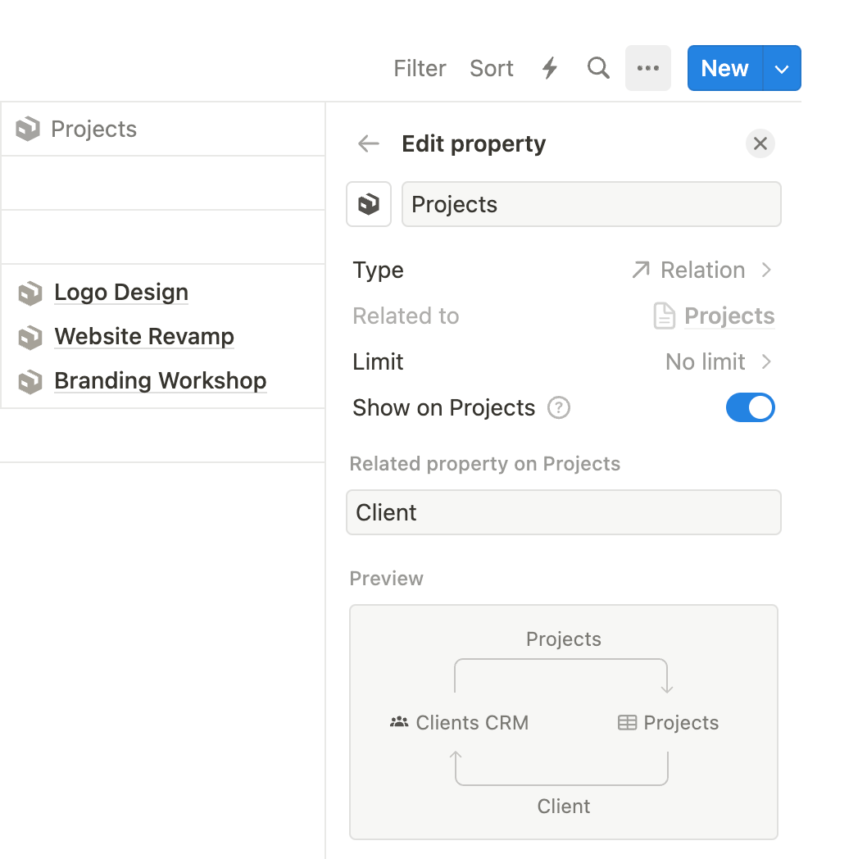Click the Client related property field
This screenshot has height=859, width=867.
pyautogui.click(x=563, y=512)
